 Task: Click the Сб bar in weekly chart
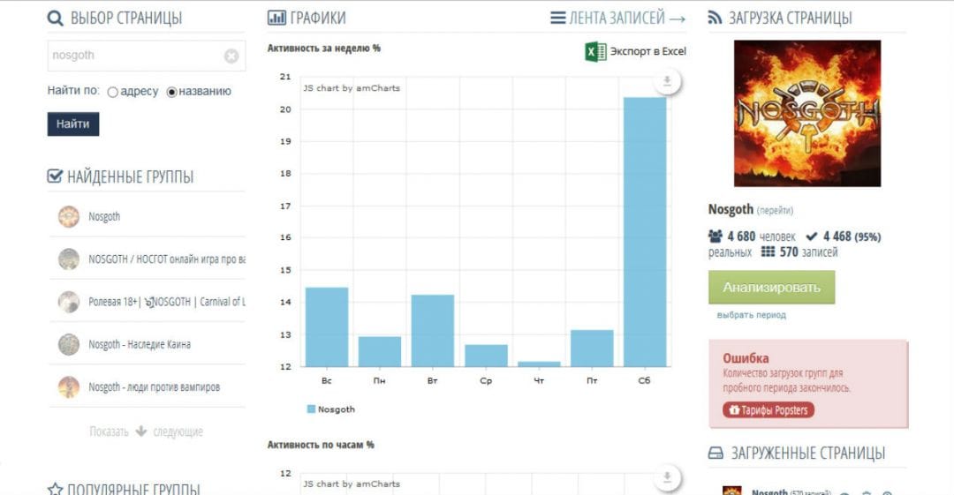pos(645,232)
